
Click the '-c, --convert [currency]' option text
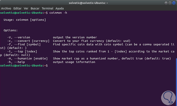click(x=28, y=41)
